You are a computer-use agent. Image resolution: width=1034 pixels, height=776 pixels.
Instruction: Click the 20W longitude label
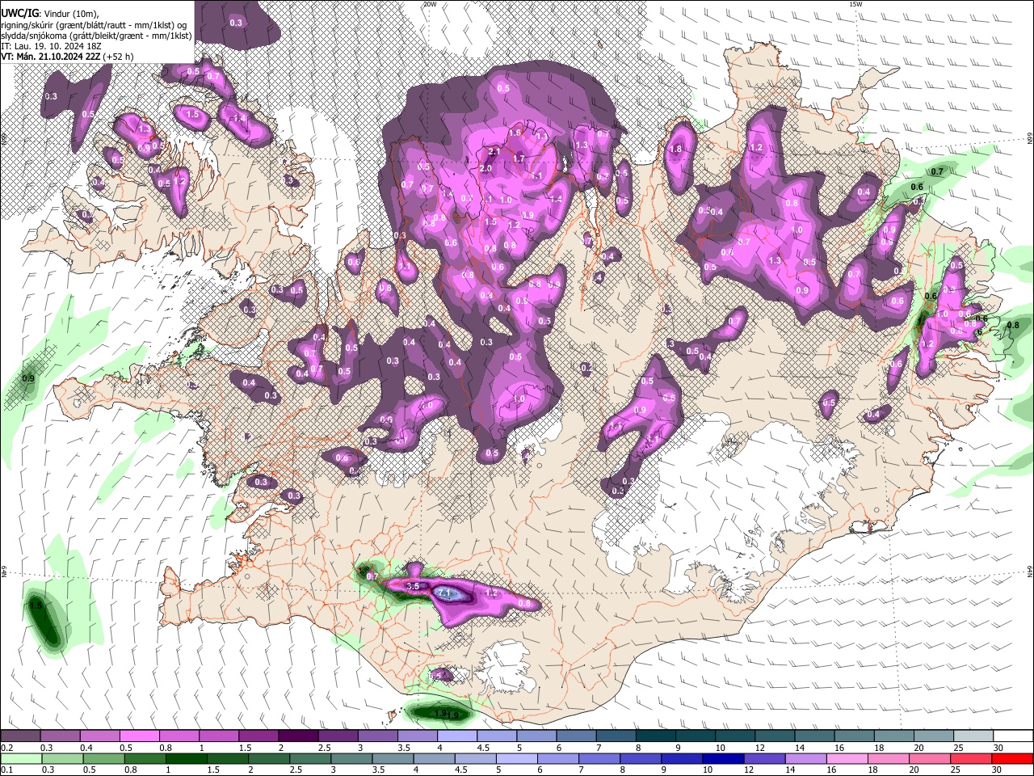[430, 4]
